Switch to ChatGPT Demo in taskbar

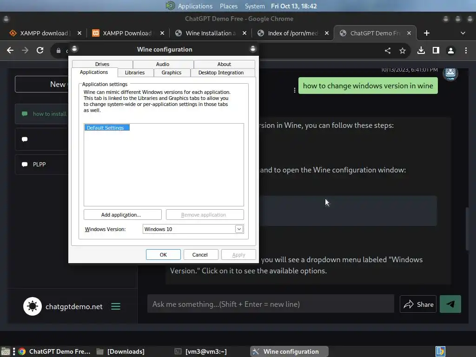54,351
